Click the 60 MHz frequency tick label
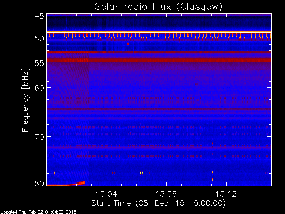The width and height of the screenshot is (285, 214). [39, 88]
